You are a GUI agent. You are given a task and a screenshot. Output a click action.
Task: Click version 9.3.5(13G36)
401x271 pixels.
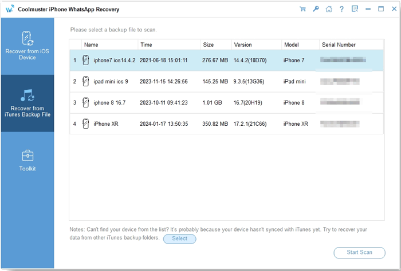coord(249,81)
